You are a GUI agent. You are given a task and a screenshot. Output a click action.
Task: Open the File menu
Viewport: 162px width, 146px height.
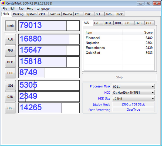[5, 9]
